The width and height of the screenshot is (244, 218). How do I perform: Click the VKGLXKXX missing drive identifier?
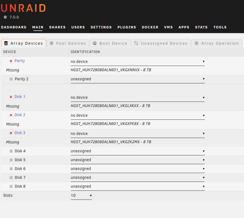click(x=110, y=106)
